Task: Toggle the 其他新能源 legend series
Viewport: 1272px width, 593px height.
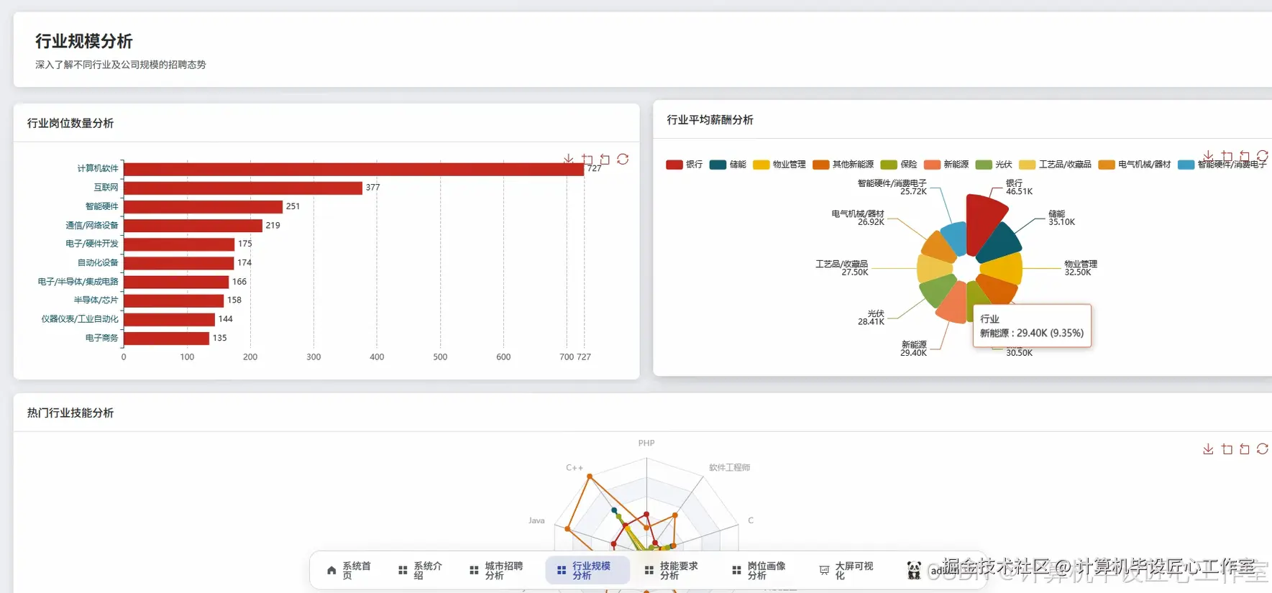Action: tap(843, 165)
